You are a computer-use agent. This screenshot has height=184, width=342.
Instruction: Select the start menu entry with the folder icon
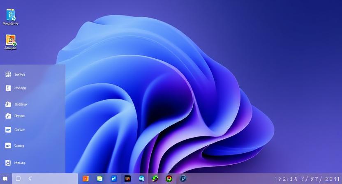coord(16,104)
